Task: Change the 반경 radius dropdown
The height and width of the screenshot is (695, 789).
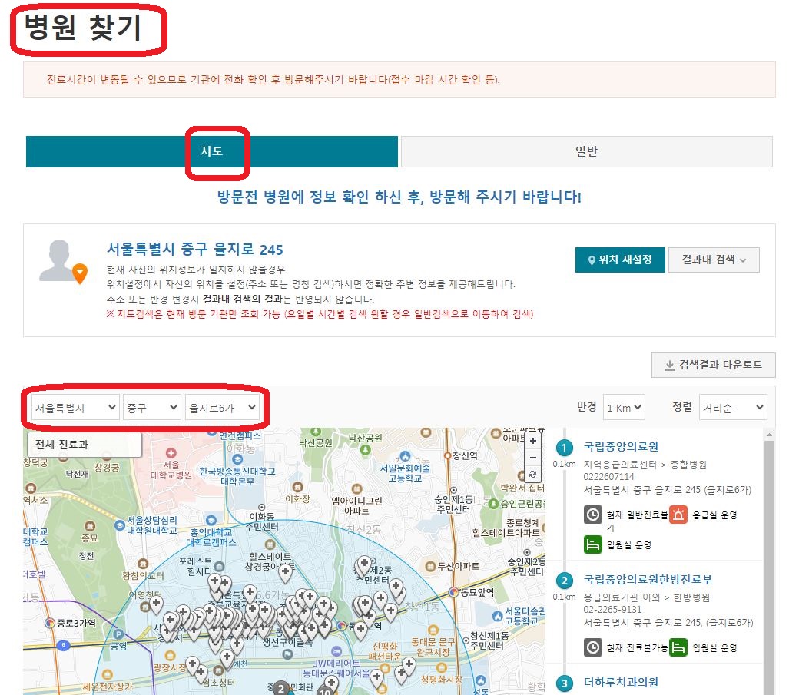Action: pyautogui.click(x=623, y=406)
